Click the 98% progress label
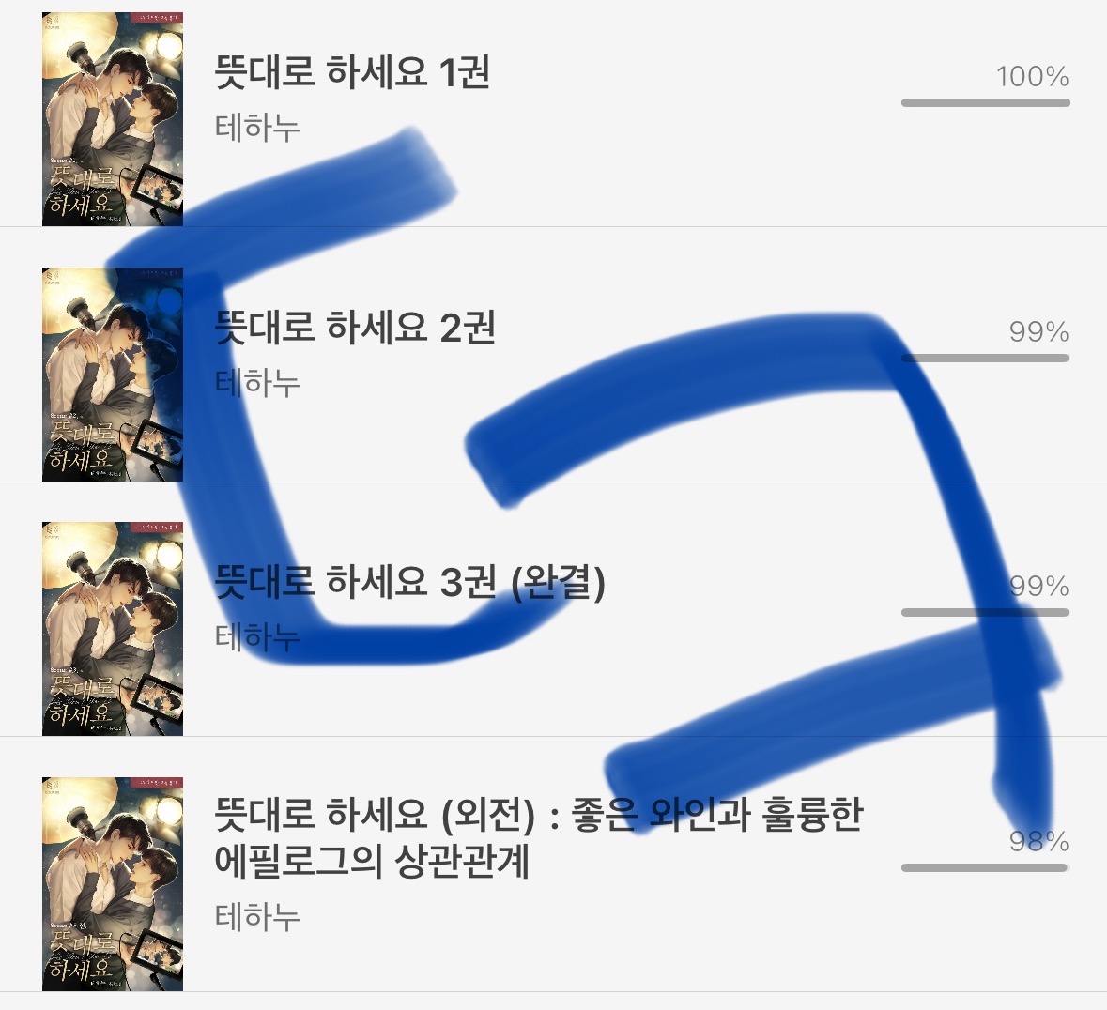The image size is (1107, 1010). (x=1039, y=841)
